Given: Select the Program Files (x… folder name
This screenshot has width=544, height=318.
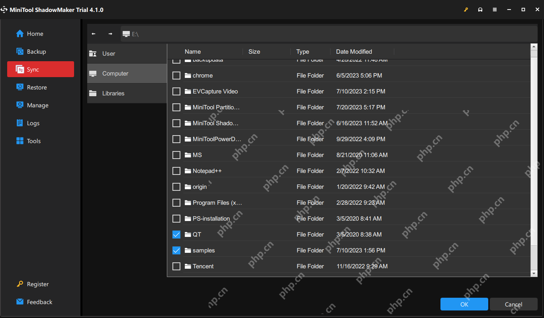Looking at the screenshot, I should pos(217,203).
